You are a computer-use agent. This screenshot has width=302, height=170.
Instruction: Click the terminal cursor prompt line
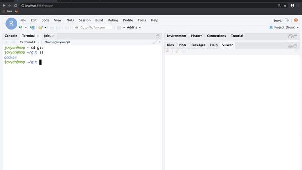pos(23,62)
